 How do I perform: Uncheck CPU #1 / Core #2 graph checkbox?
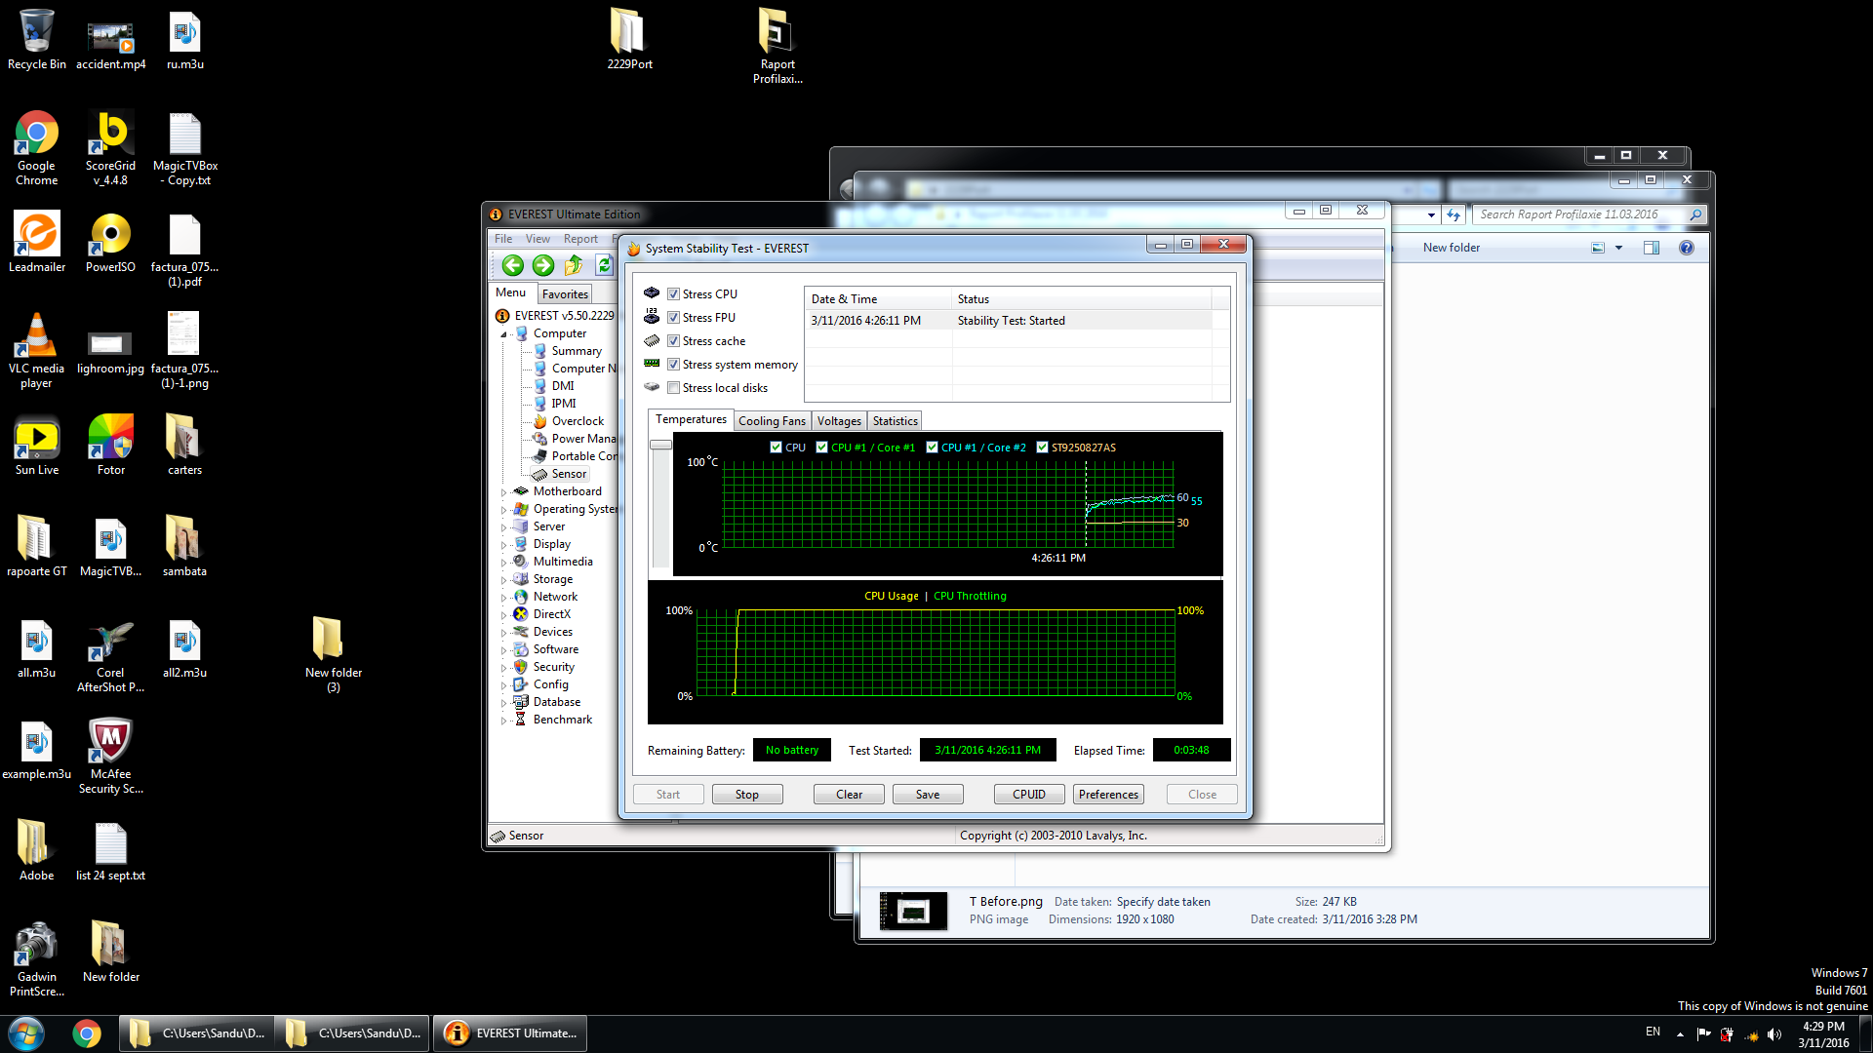tap(932, 448)
